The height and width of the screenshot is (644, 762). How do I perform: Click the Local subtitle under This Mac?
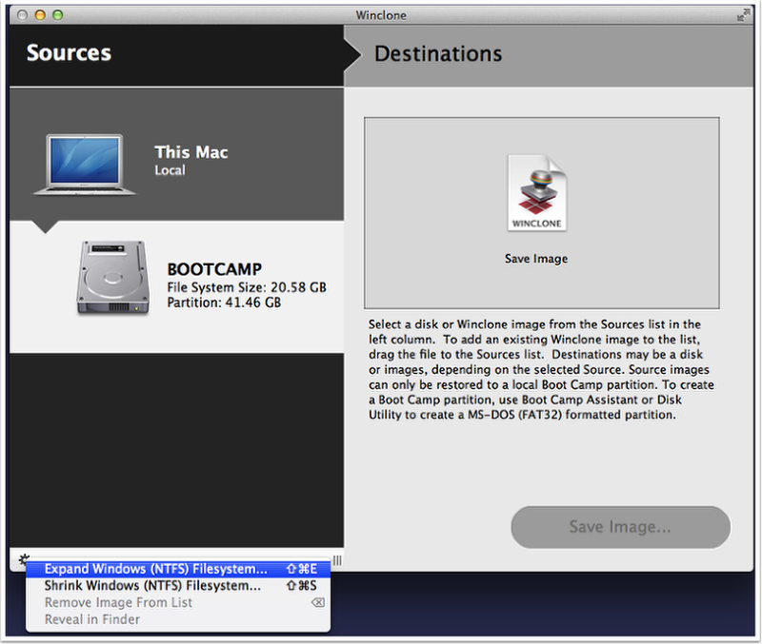click(x=170, y=170)
